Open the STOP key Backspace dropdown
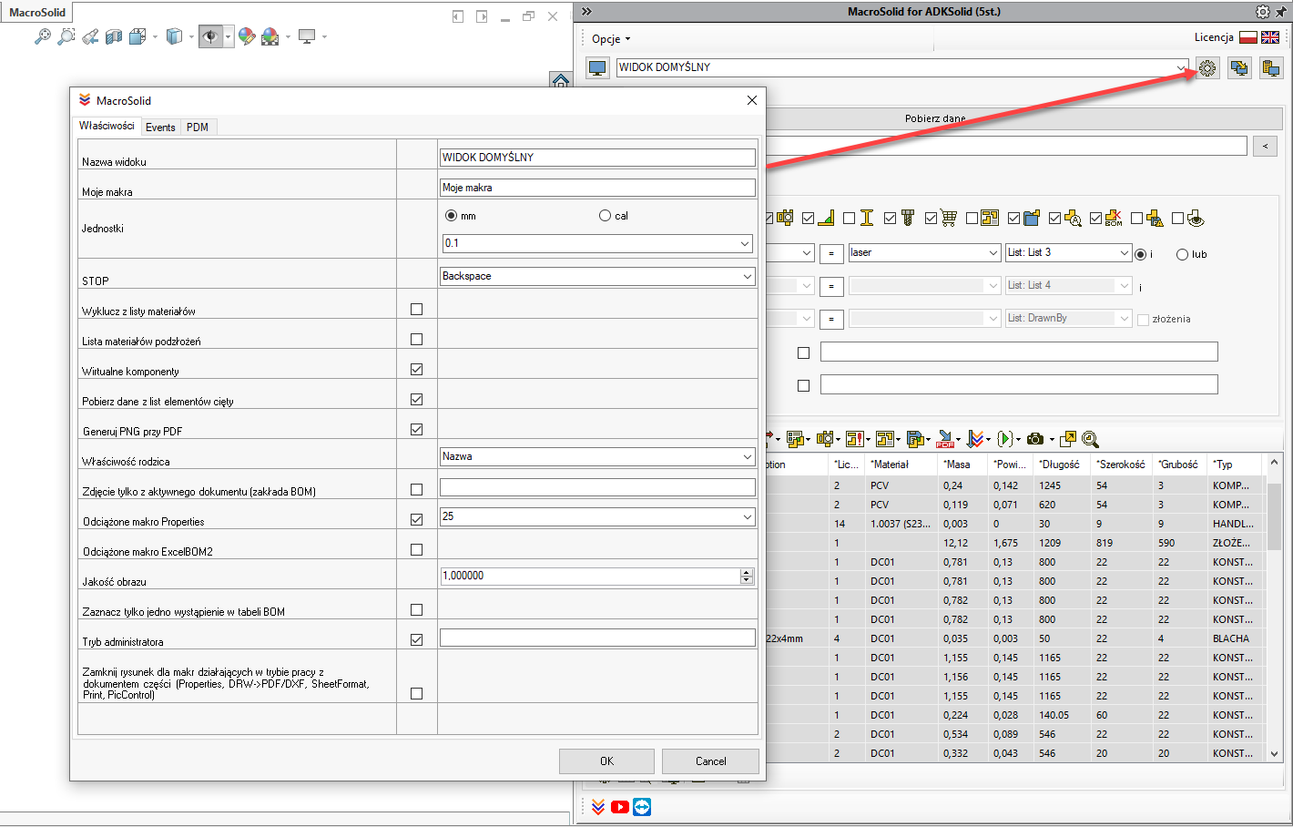The image size is (1293, 827). click(597, 276)
